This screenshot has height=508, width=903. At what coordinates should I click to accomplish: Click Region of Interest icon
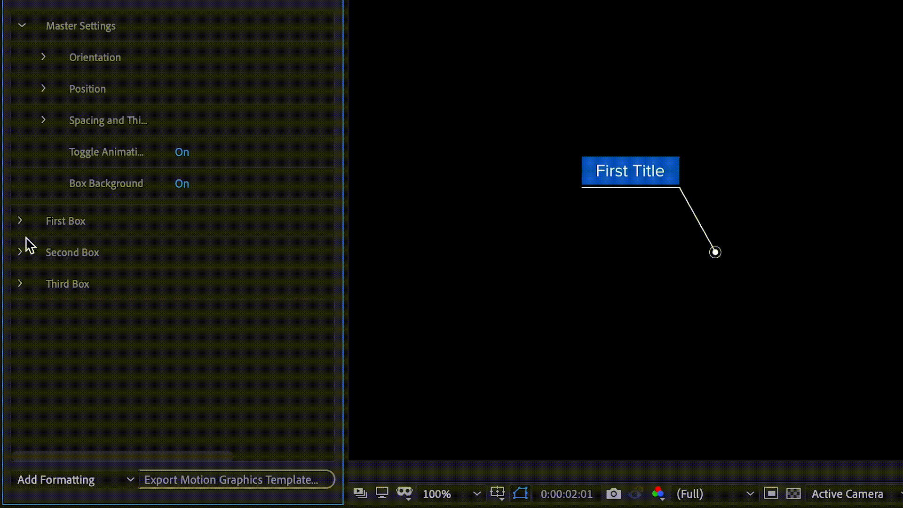coord(771,493)
